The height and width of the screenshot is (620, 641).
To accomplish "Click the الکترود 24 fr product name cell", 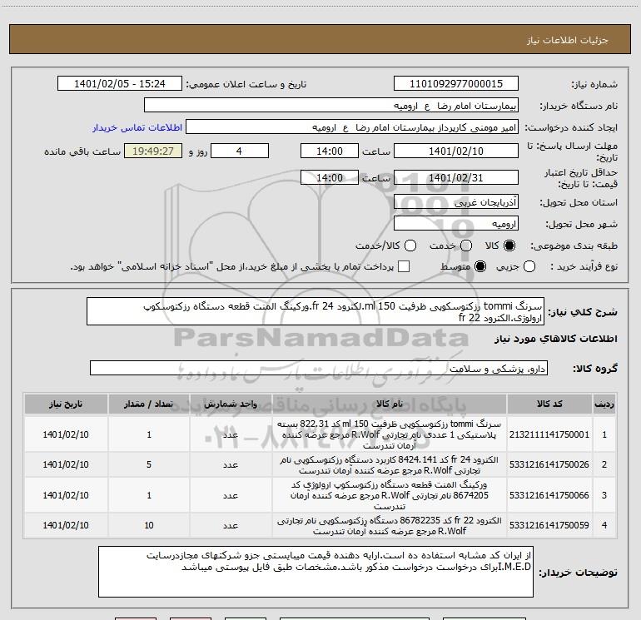I will (390, 464).
